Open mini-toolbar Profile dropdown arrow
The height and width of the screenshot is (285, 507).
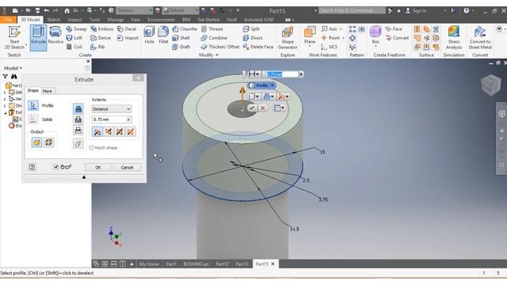[x=273, y=85]
